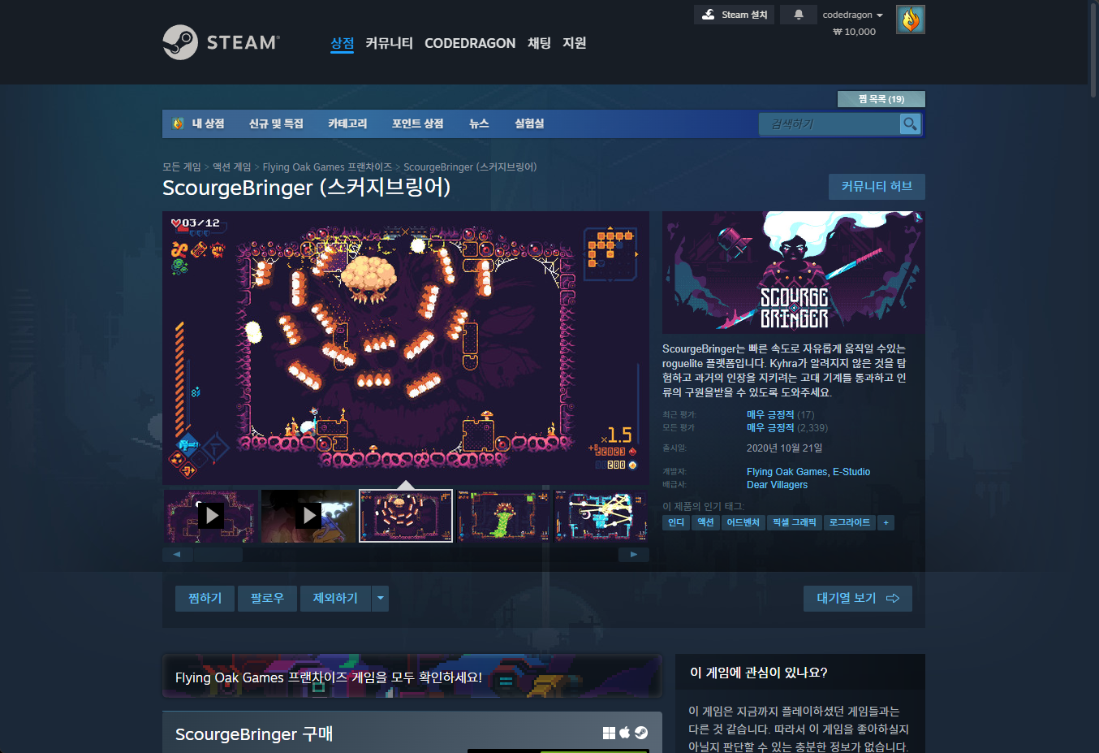Click the Steam logo in header

pos(221,42)
